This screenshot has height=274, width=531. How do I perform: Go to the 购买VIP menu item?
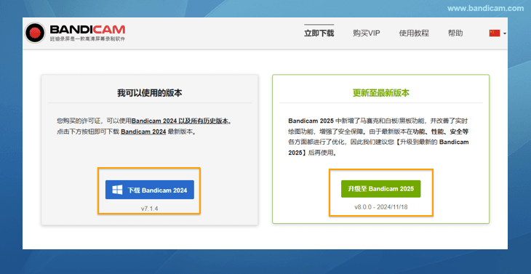point(366,33)
